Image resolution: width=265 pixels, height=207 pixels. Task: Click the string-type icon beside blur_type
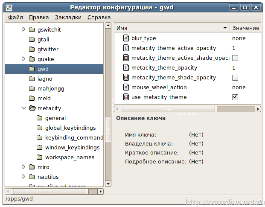tap(126, 38)
